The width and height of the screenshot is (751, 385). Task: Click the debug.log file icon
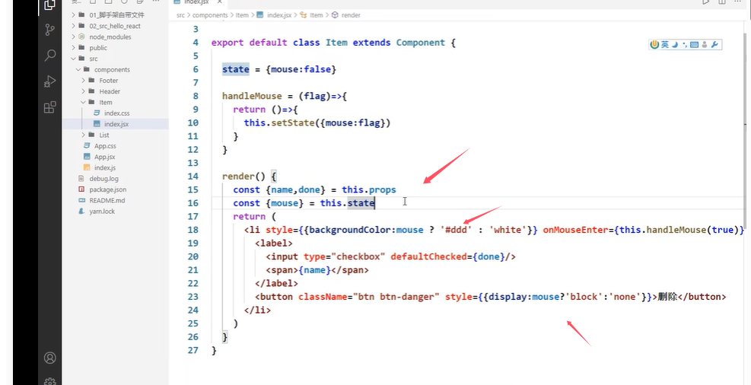click(x=81, y=179)
